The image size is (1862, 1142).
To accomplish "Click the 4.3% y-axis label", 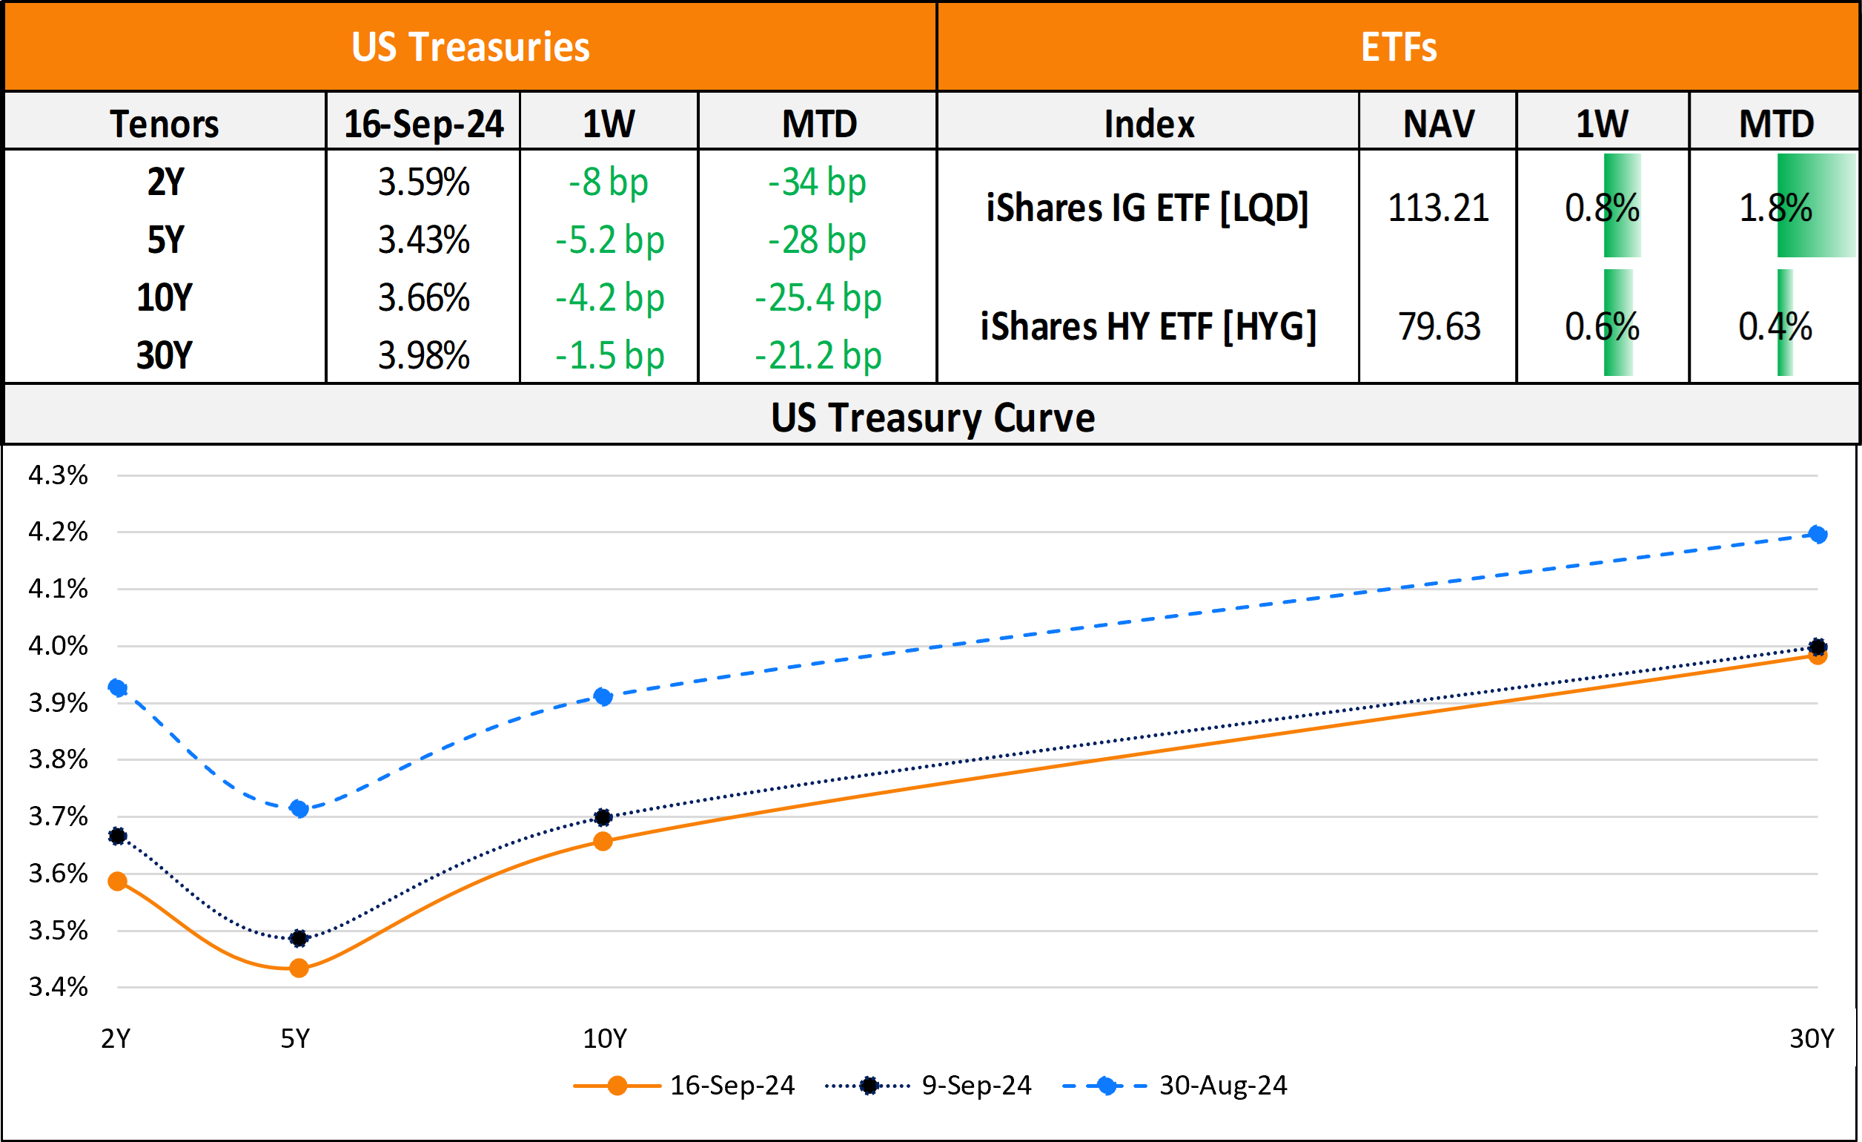I will coord(57,475).
